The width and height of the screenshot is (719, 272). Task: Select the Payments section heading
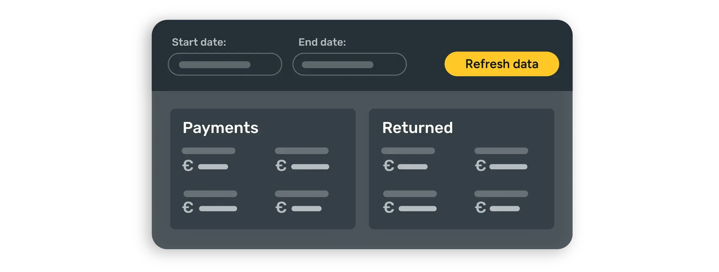click(x=220, y=128)
